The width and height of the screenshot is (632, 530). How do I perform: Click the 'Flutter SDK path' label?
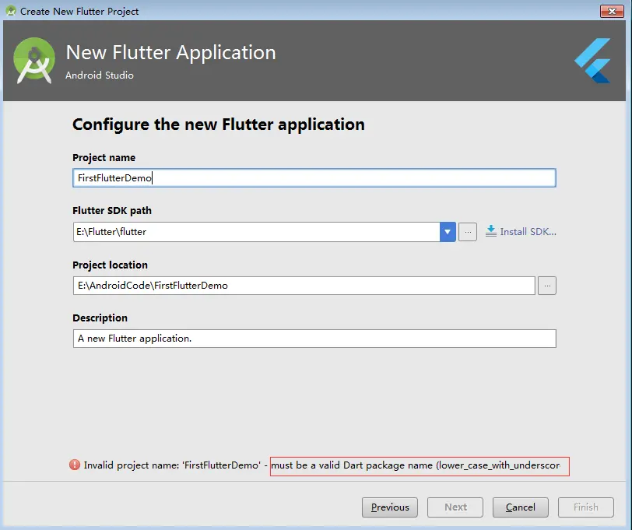[112, 211]
